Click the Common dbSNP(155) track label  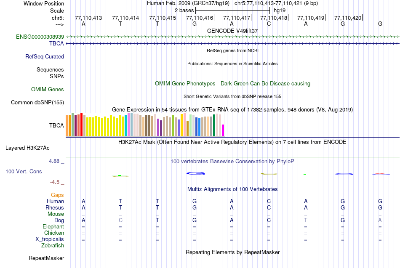(37, 103)
